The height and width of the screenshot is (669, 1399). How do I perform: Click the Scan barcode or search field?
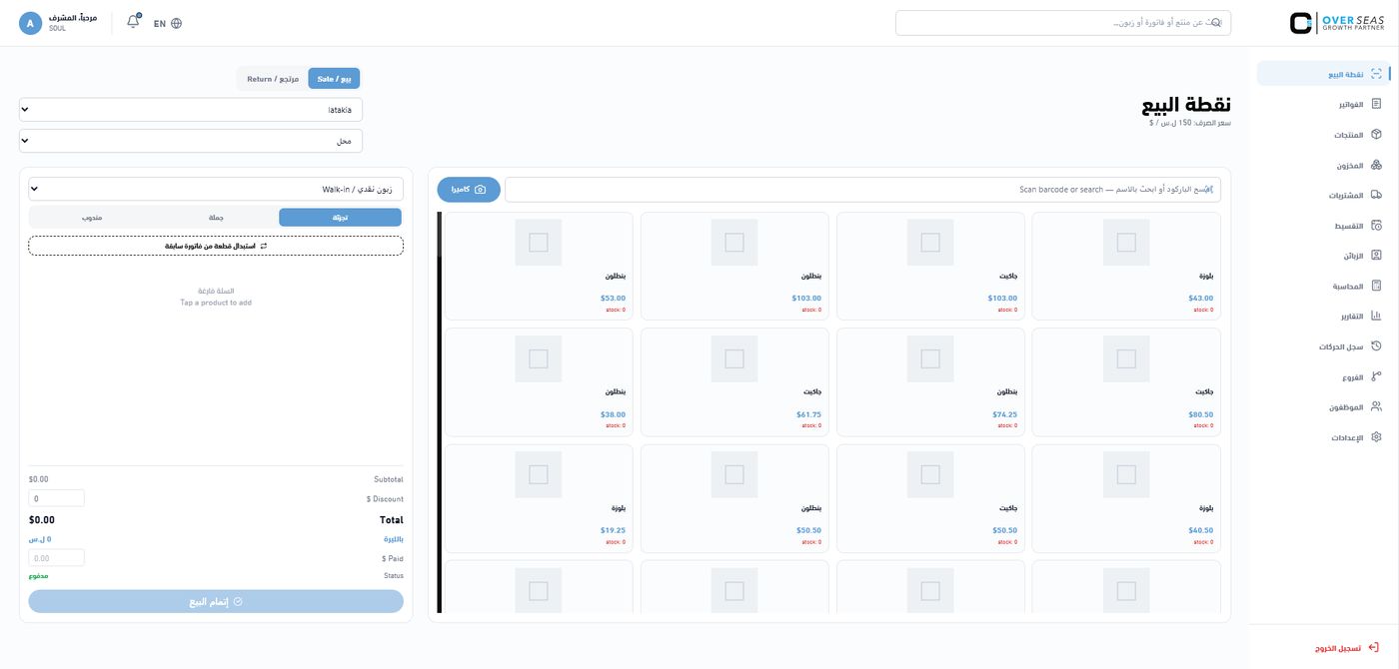tap(862, 189)
